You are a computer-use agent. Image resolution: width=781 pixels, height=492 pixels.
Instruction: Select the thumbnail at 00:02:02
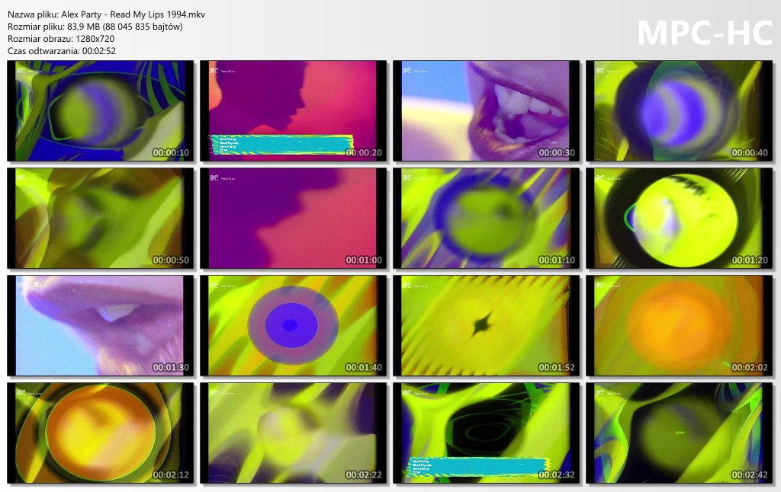pyautogui.click(x=679, y=326)
